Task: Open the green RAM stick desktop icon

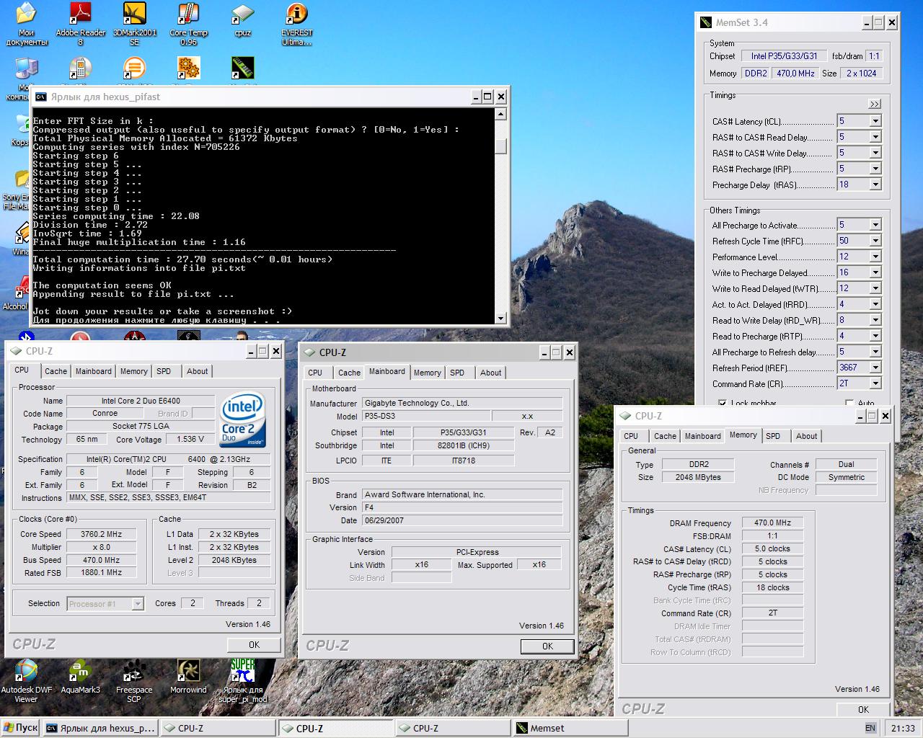Action: pos(242,69)
